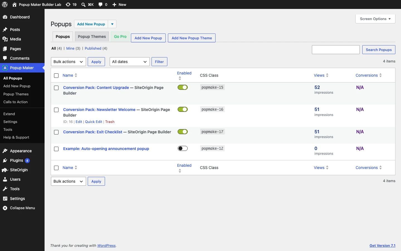Open the comments bubble icon in admin bar
The image size is (401, 251).
pos(101,4)
